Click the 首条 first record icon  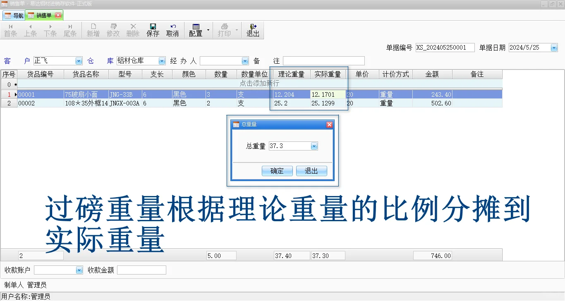[10, 30]
